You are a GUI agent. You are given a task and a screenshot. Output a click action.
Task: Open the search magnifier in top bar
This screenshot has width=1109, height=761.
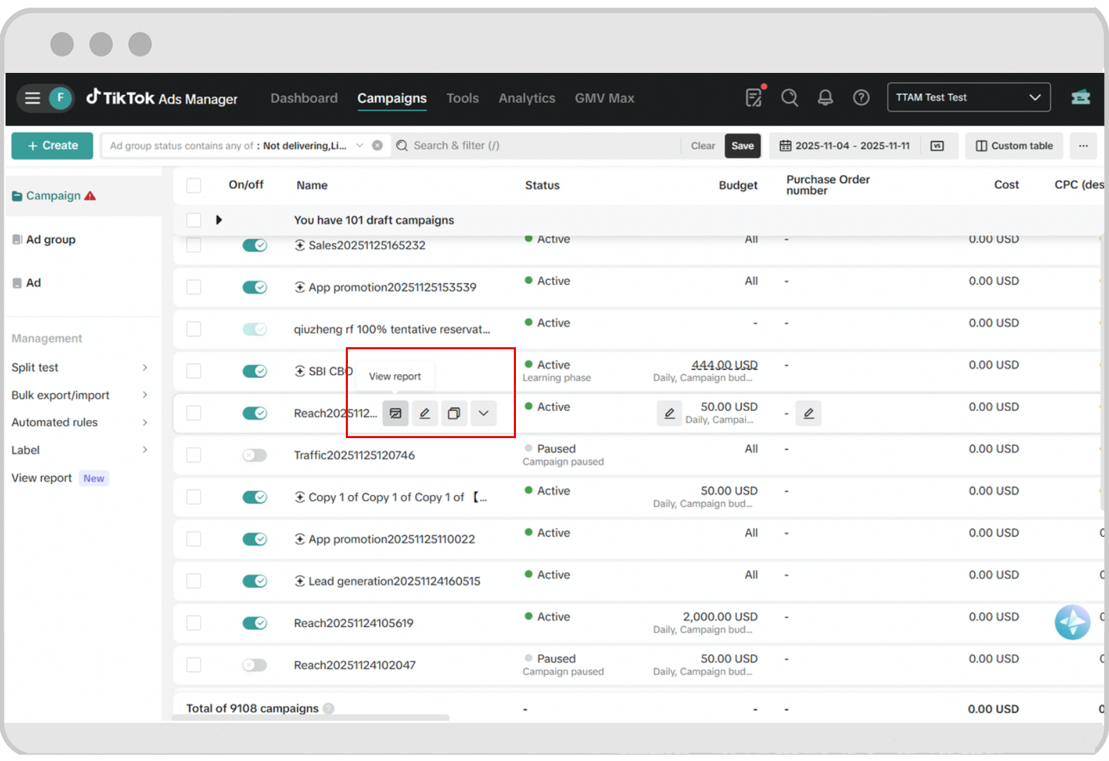[789, 98]
